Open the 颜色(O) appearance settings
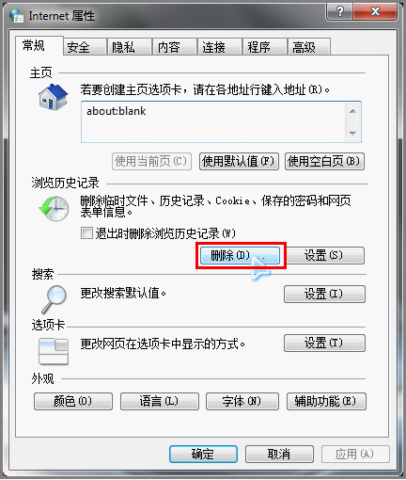 click(x=73, y=401)
